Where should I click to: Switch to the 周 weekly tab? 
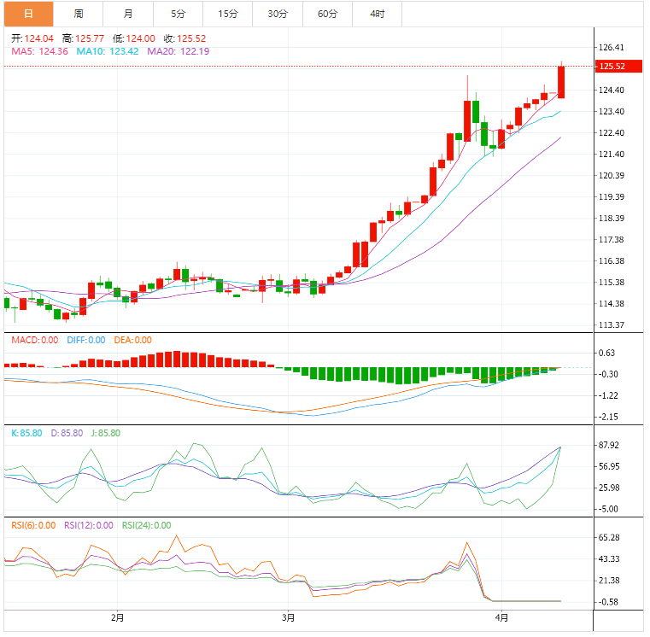tap(79, 14)
